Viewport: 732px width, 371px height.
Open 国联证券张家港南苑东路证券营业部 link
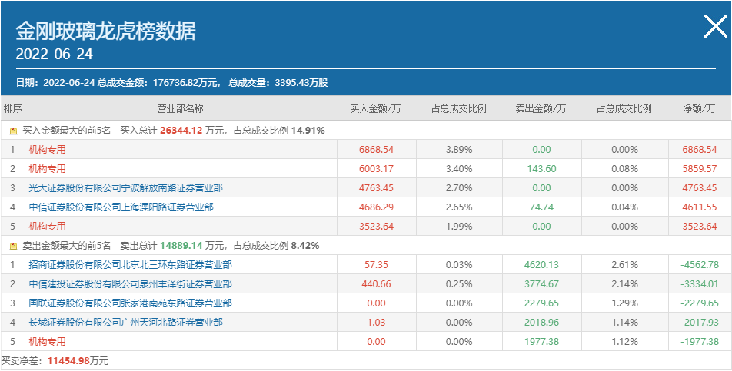click(x=130, y=303)
